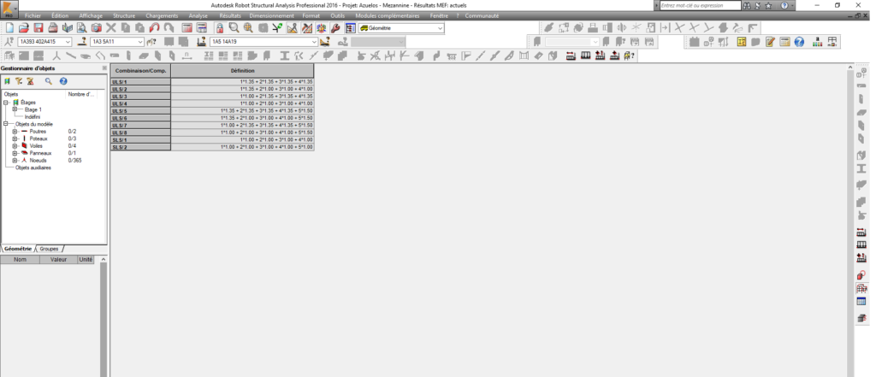Screen dimensions: 876x377
Task: Expand the Panneaux tree node
Action: (x=15, y=153)
